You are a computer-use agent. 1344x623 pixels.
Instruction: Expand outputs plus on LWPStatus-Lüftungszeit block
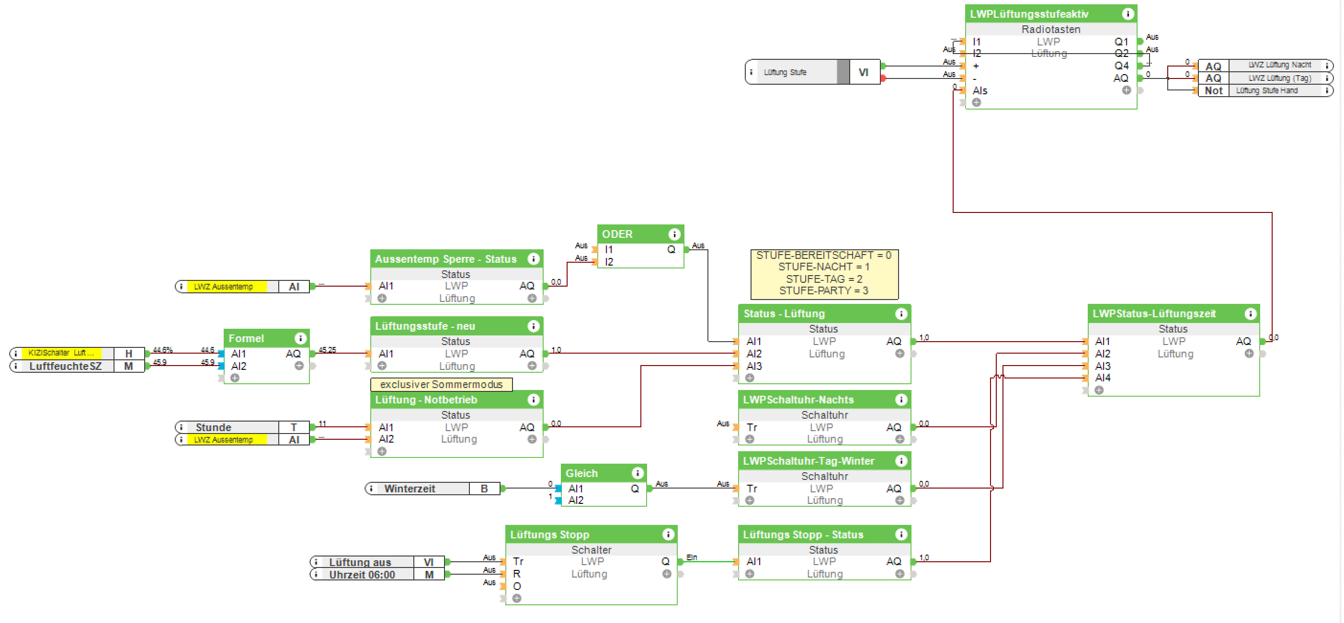pos(1249,354)
